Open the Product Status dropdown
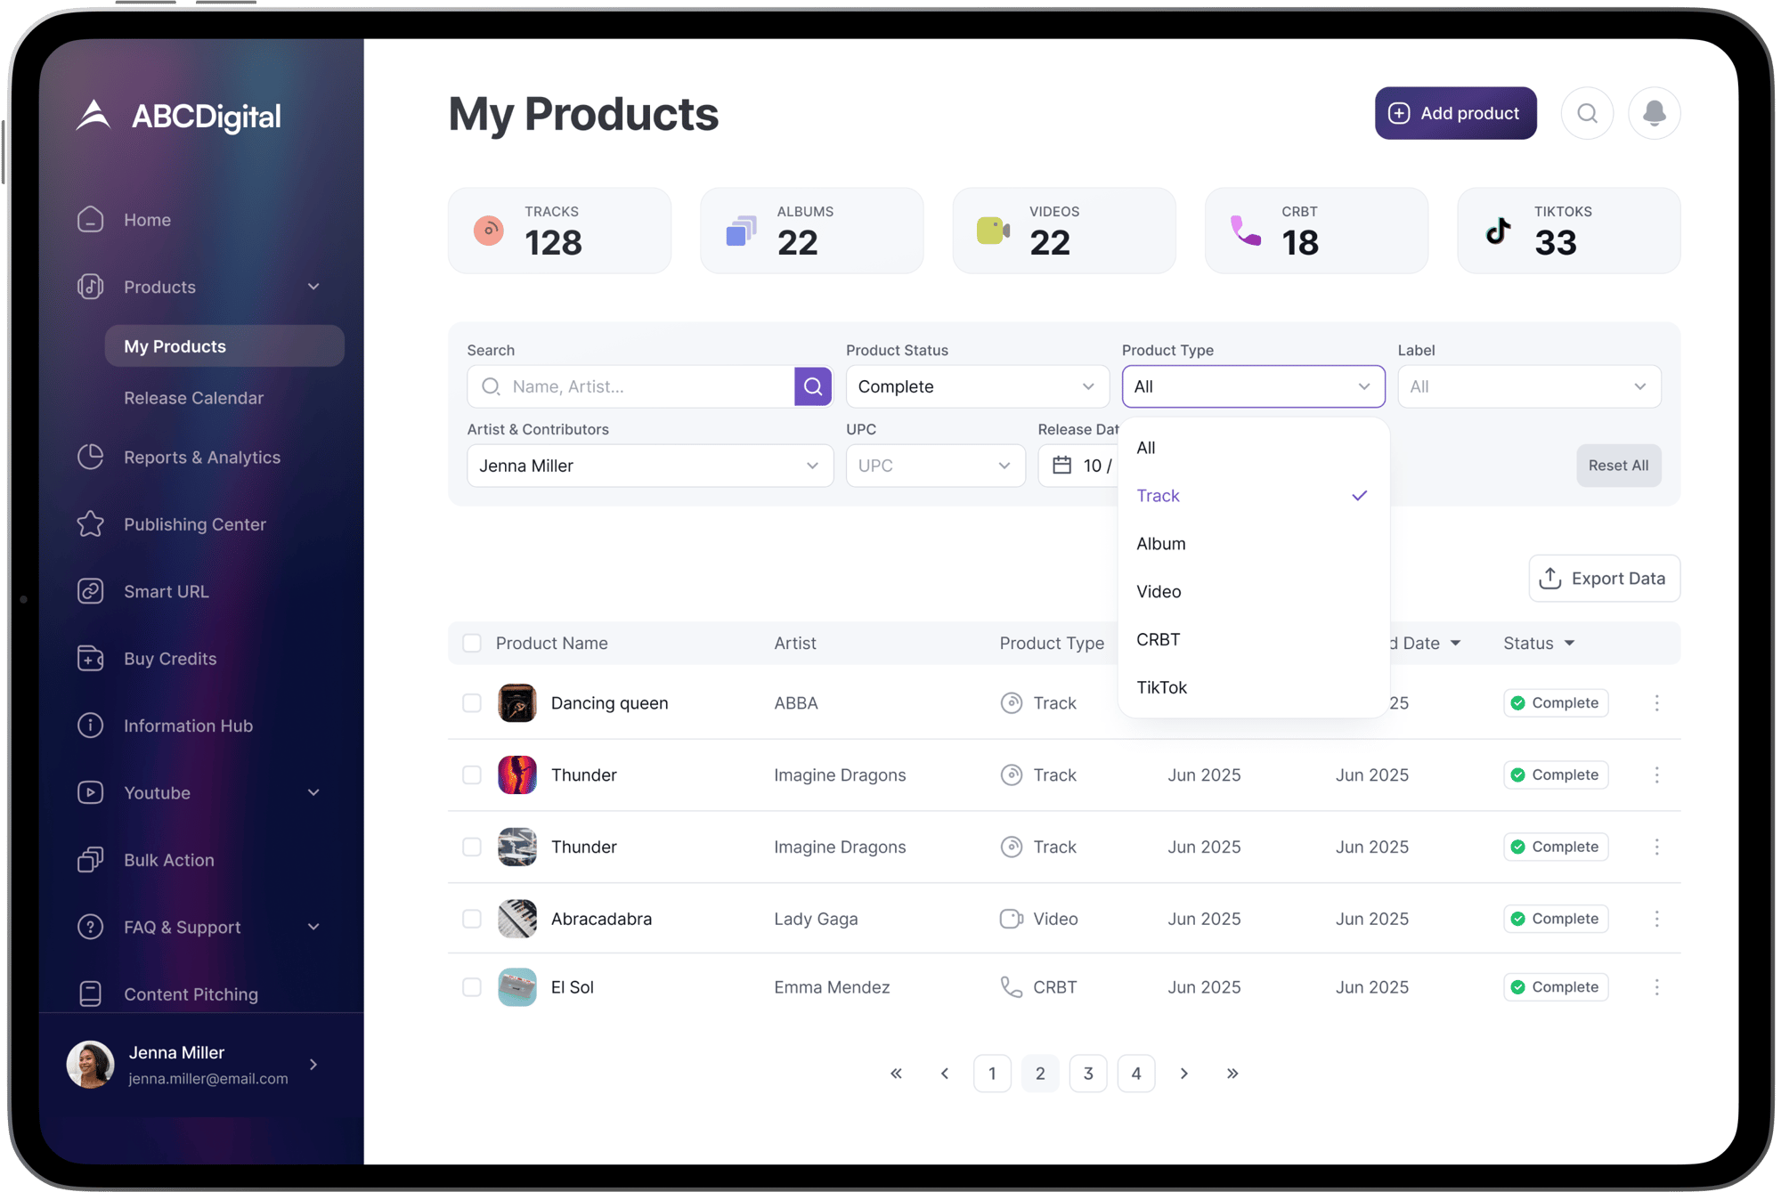This screenshot has height=1192, width=1781. coord(977,386)
